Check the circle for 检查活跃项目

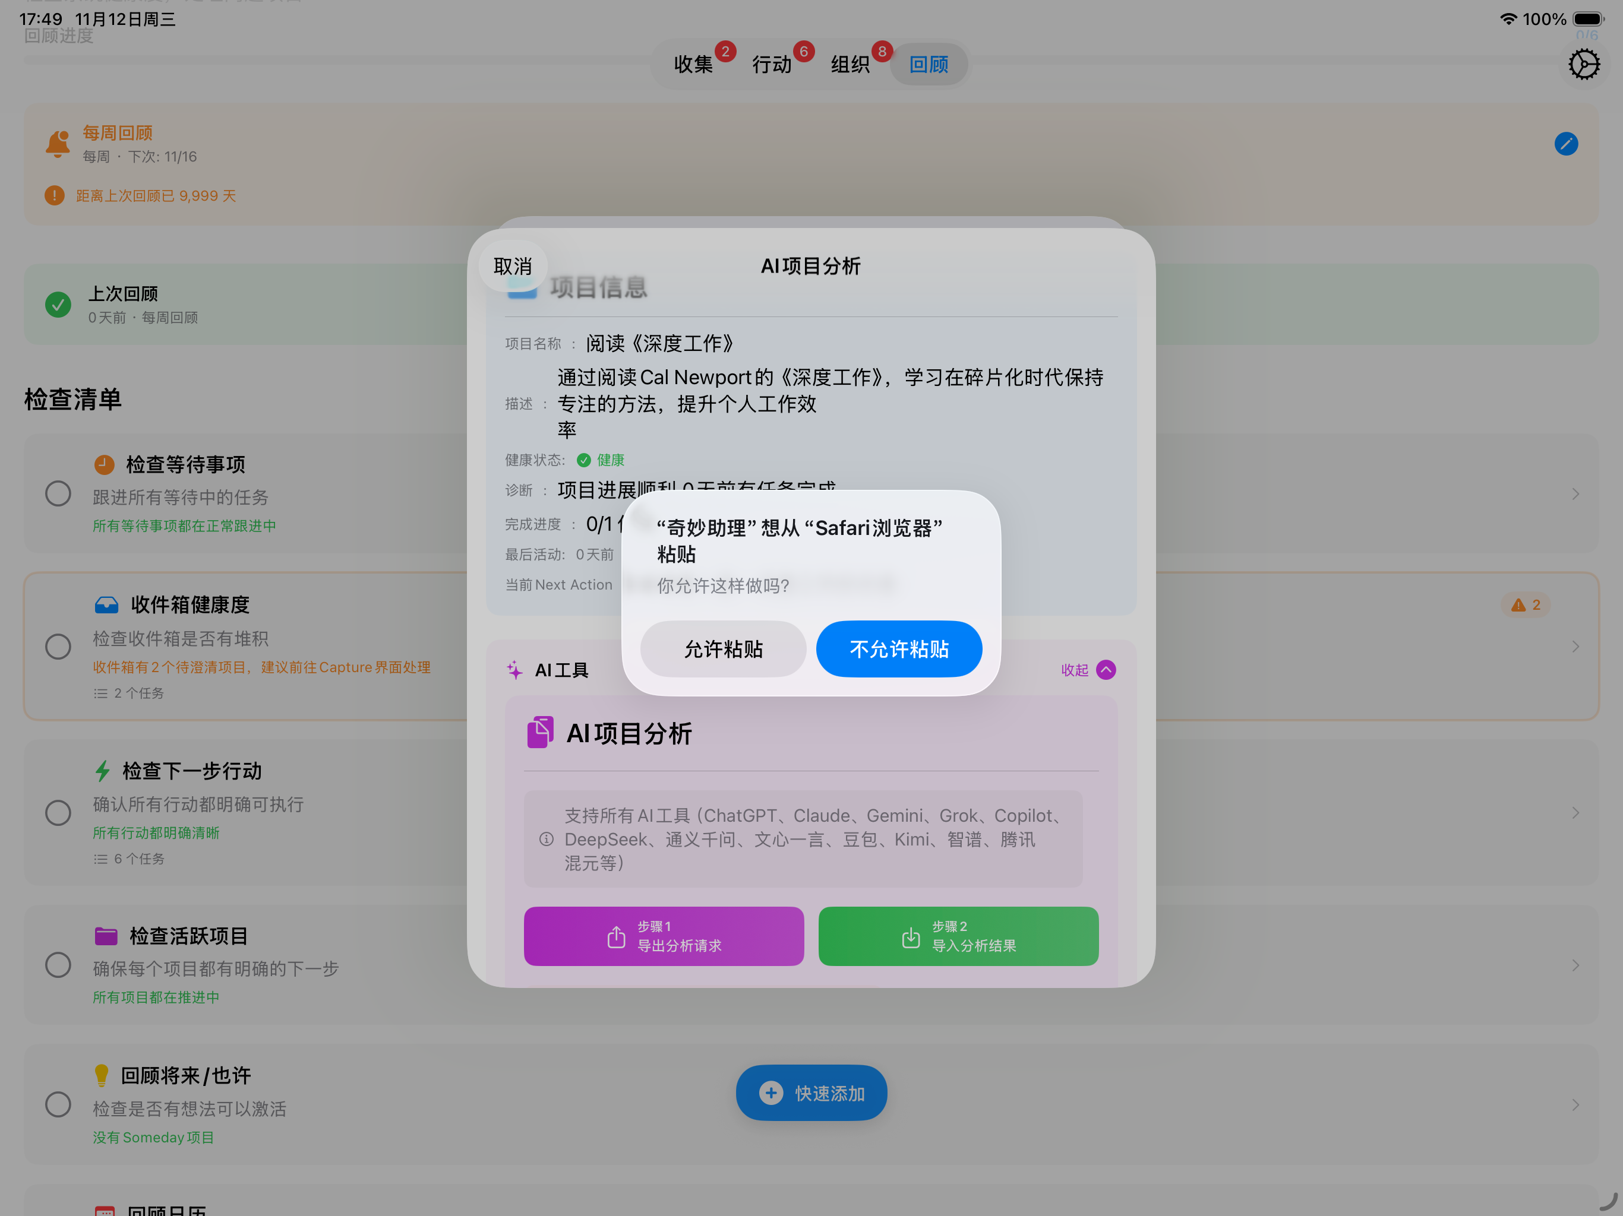[58, 964]
